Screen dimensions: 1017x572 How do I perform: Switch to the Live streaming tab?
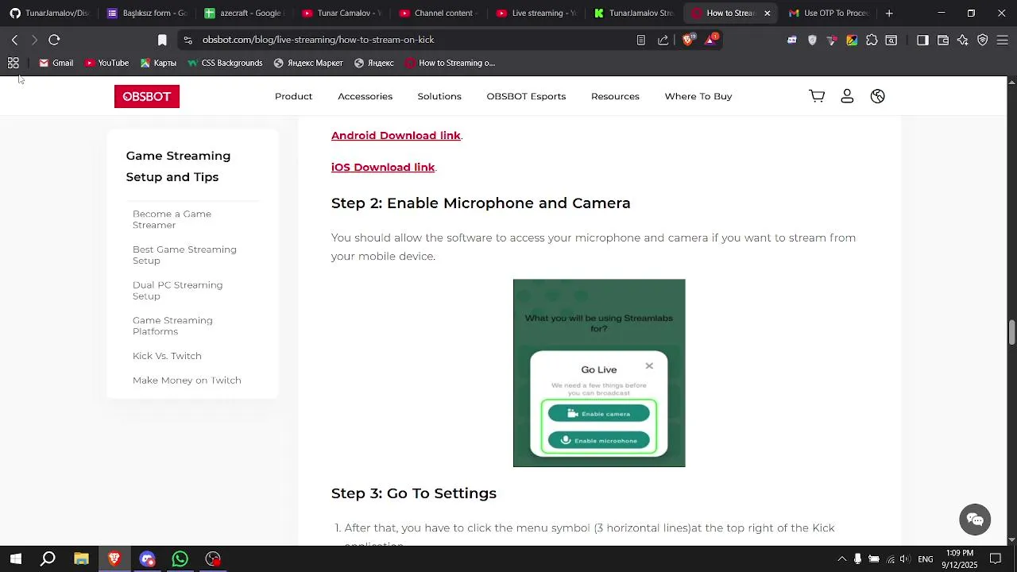536,13
